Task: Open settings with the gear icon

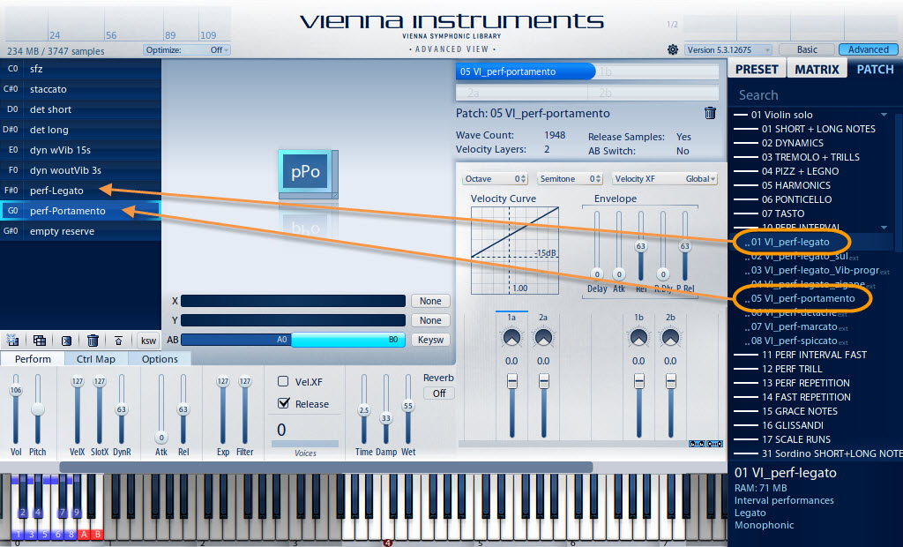Action: (x=672, y=49)
